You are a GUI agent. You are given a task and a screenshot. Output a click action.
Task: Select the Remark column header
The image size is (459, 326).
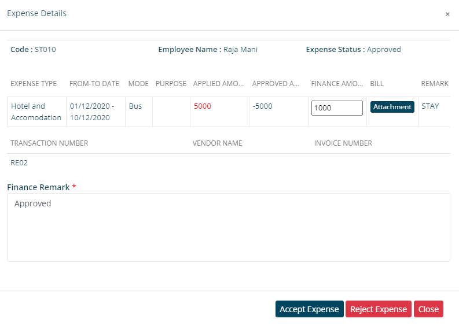point(435,84)
